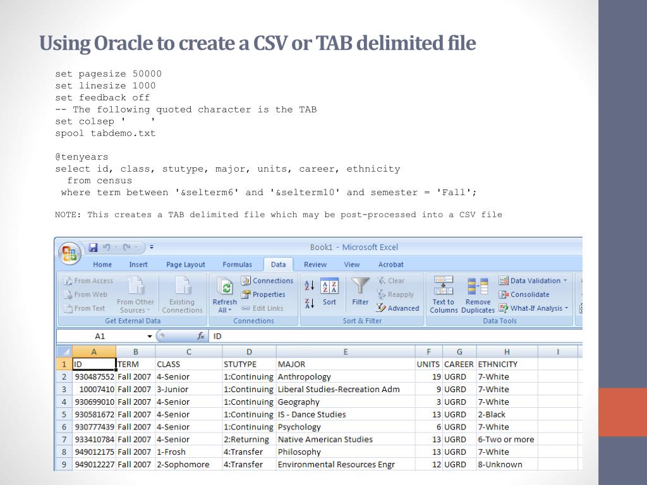
Task: Open the Page Layout tab
Action: point(185,265)
